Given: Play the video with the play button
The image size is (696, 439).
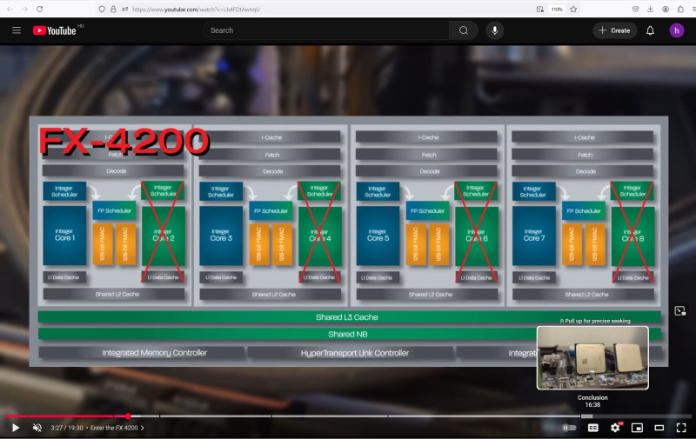Looking at the screenshot, I should 16,428.
